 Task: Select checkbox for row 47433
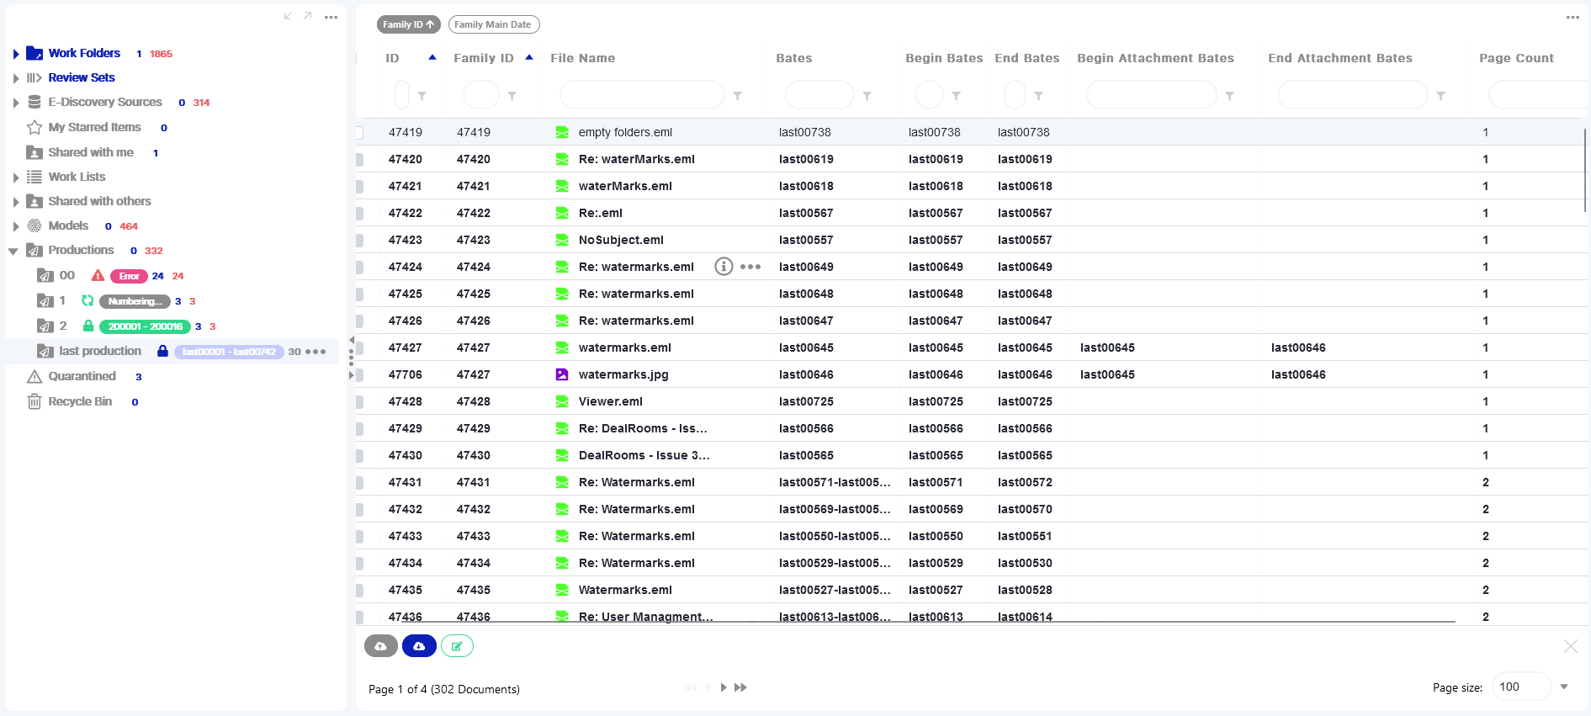[359, 536]
